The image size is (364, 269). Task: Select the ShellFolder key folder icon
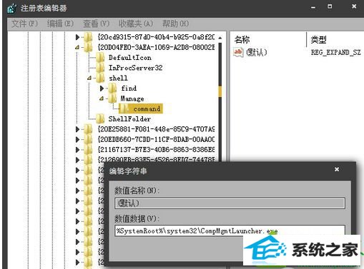(x=100, y=118)
